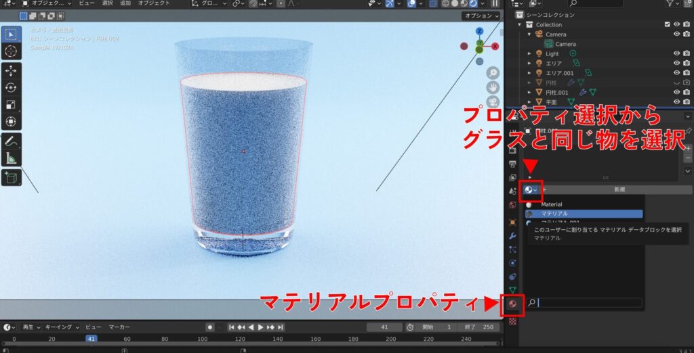Click the 新規 material button

[619, 190]
